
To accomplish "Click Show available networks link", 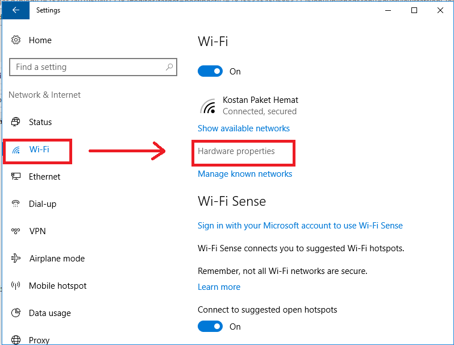I will click(x=244, y=128).
